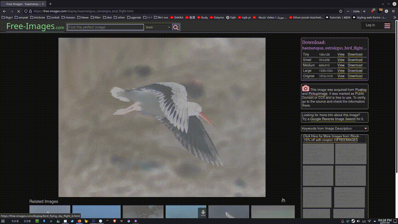The image size is (398, 224).
Task: Show more bookmarks with the chevron
Action: tap(395, 17)
